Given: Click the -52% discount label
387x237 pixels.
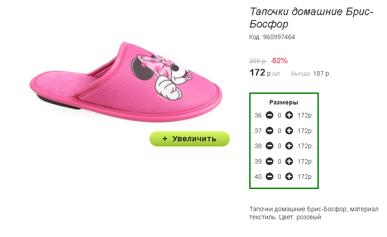Looking at the screenshot, I should [x=279, y=60].
